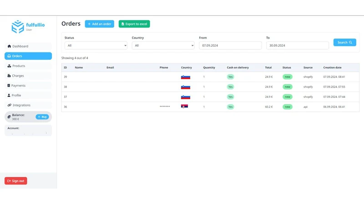The height and width of the screenshot is (204, 364).
Task: Click the date 06.09.2024. 06:41
Action: 334,107
